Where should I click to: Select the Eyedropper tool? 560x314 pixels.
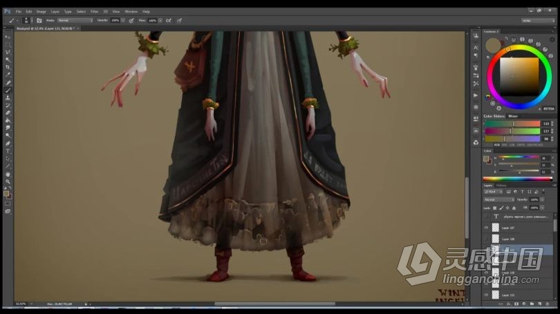pos(8,75)
